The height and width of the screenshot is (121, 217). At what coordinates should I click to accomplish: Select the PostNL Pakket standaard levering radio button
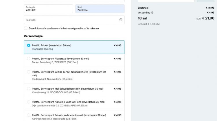pyautogui.click(x=28, y=45)
